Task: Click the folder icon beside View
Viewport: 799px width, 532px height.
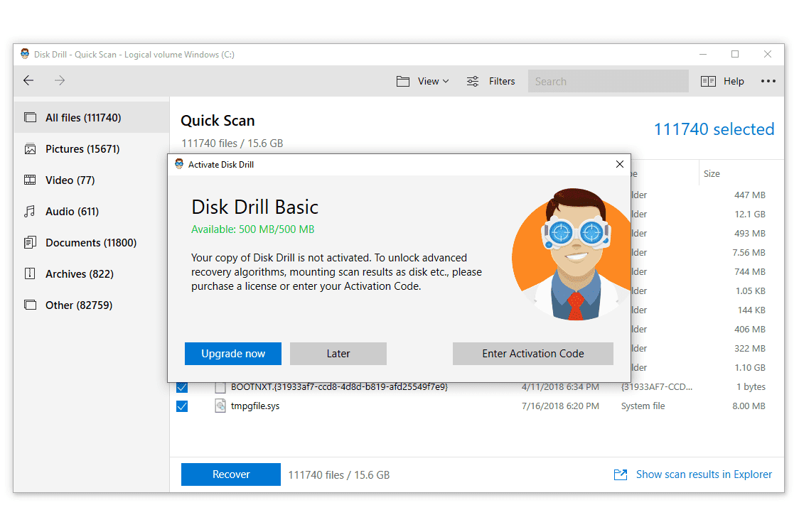Action: pyautogui.click(x=402, y=82)
